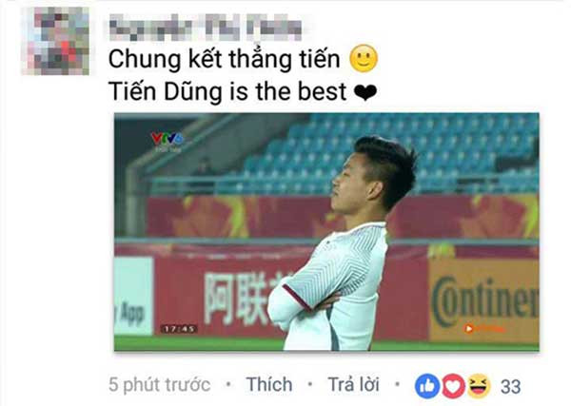Click the comment text Tiến Dũng is the best
This screenshot has height=406, width=571.
[227, 91]
